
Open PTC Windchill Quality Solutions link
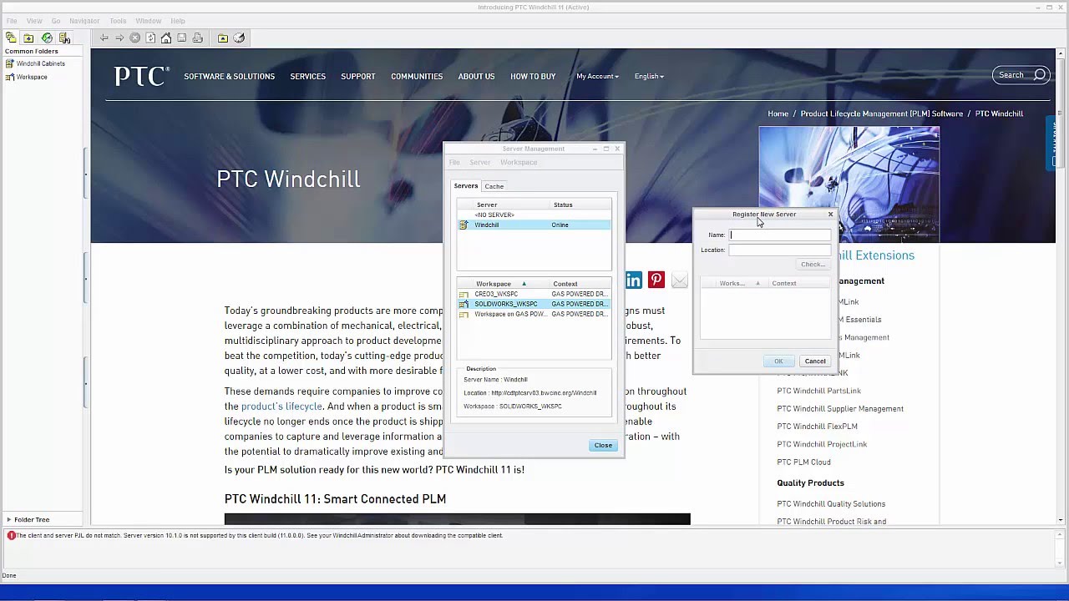click(x=831, y=504)
